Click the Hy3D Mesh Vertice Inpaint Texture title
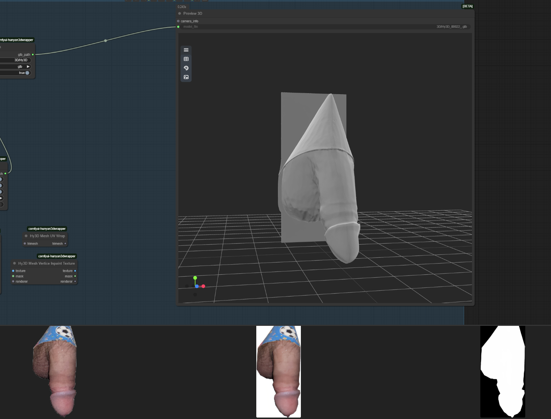 [46, 264]
